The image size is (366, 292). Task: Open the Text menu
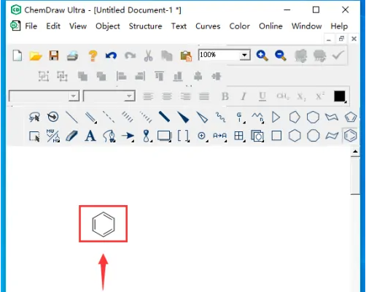(x=179, y=26)
